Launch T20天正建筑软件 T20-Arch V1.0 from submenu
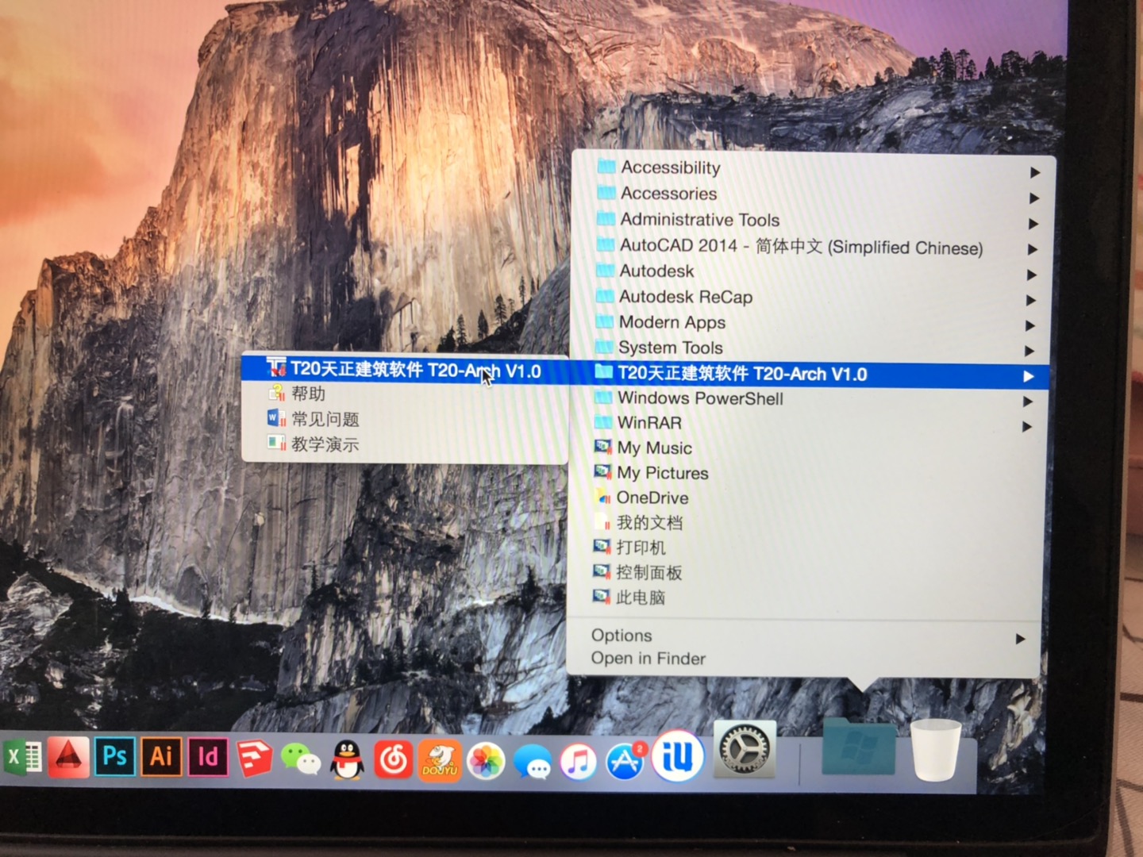 [404, 370]
